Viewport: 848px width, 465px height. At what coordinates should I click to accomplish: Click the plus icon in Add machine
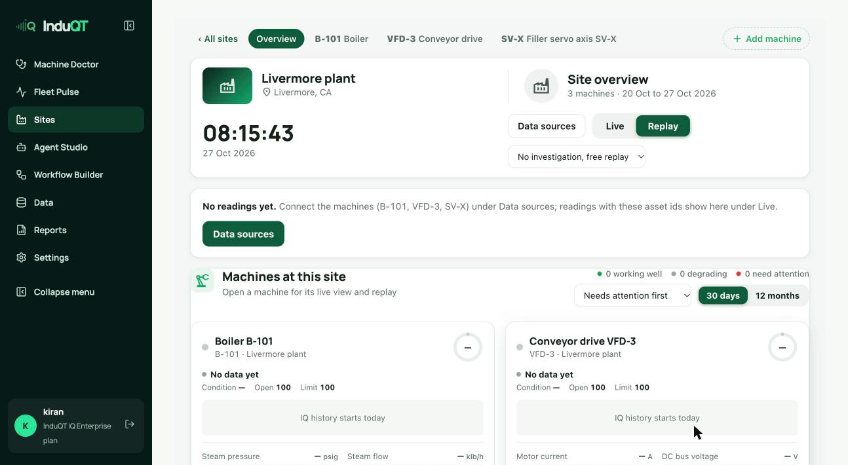pyautogui.click(x=737, y=39)
